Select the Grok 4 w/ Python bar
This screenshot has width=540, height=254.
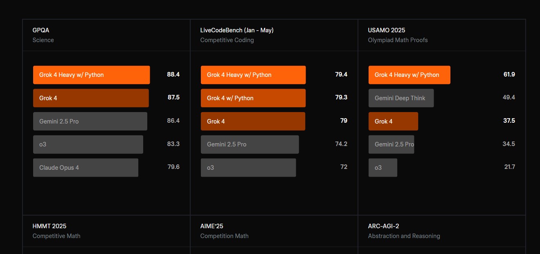253,98
